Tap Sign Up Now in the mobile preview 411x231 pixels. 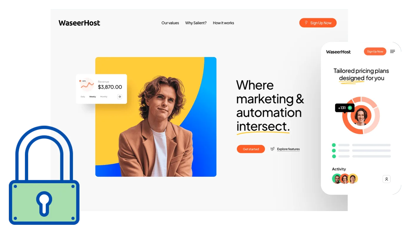pyautogui.click(x=375, y=52)
